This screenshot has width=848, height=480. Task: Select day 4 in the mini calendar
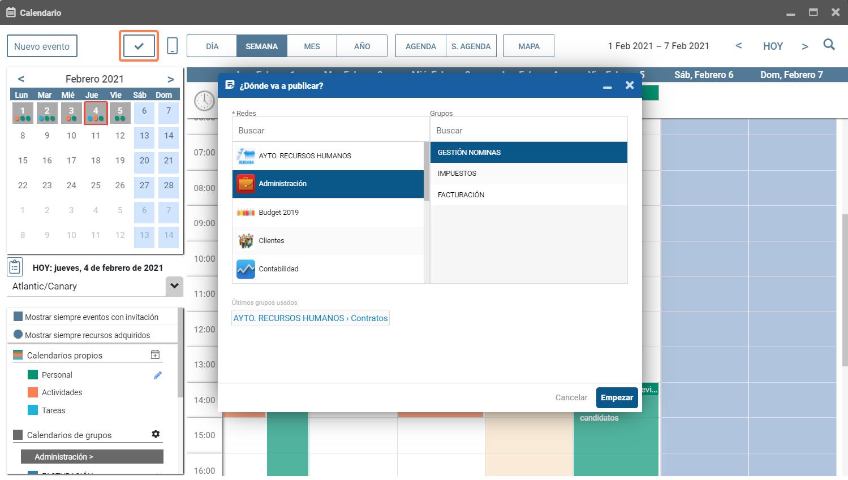click(96, 113)
